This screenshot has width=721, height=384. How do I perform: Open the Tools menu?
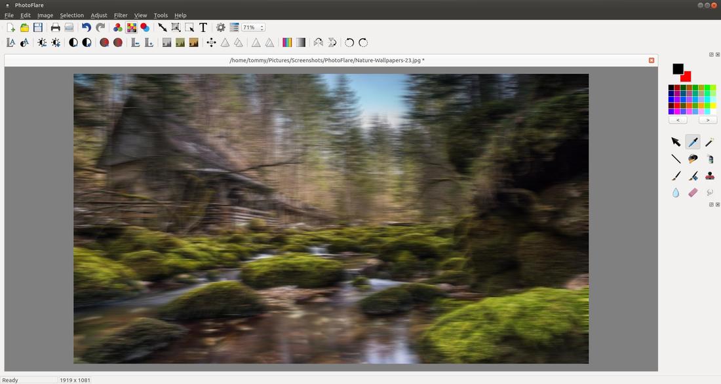(161, 15)
